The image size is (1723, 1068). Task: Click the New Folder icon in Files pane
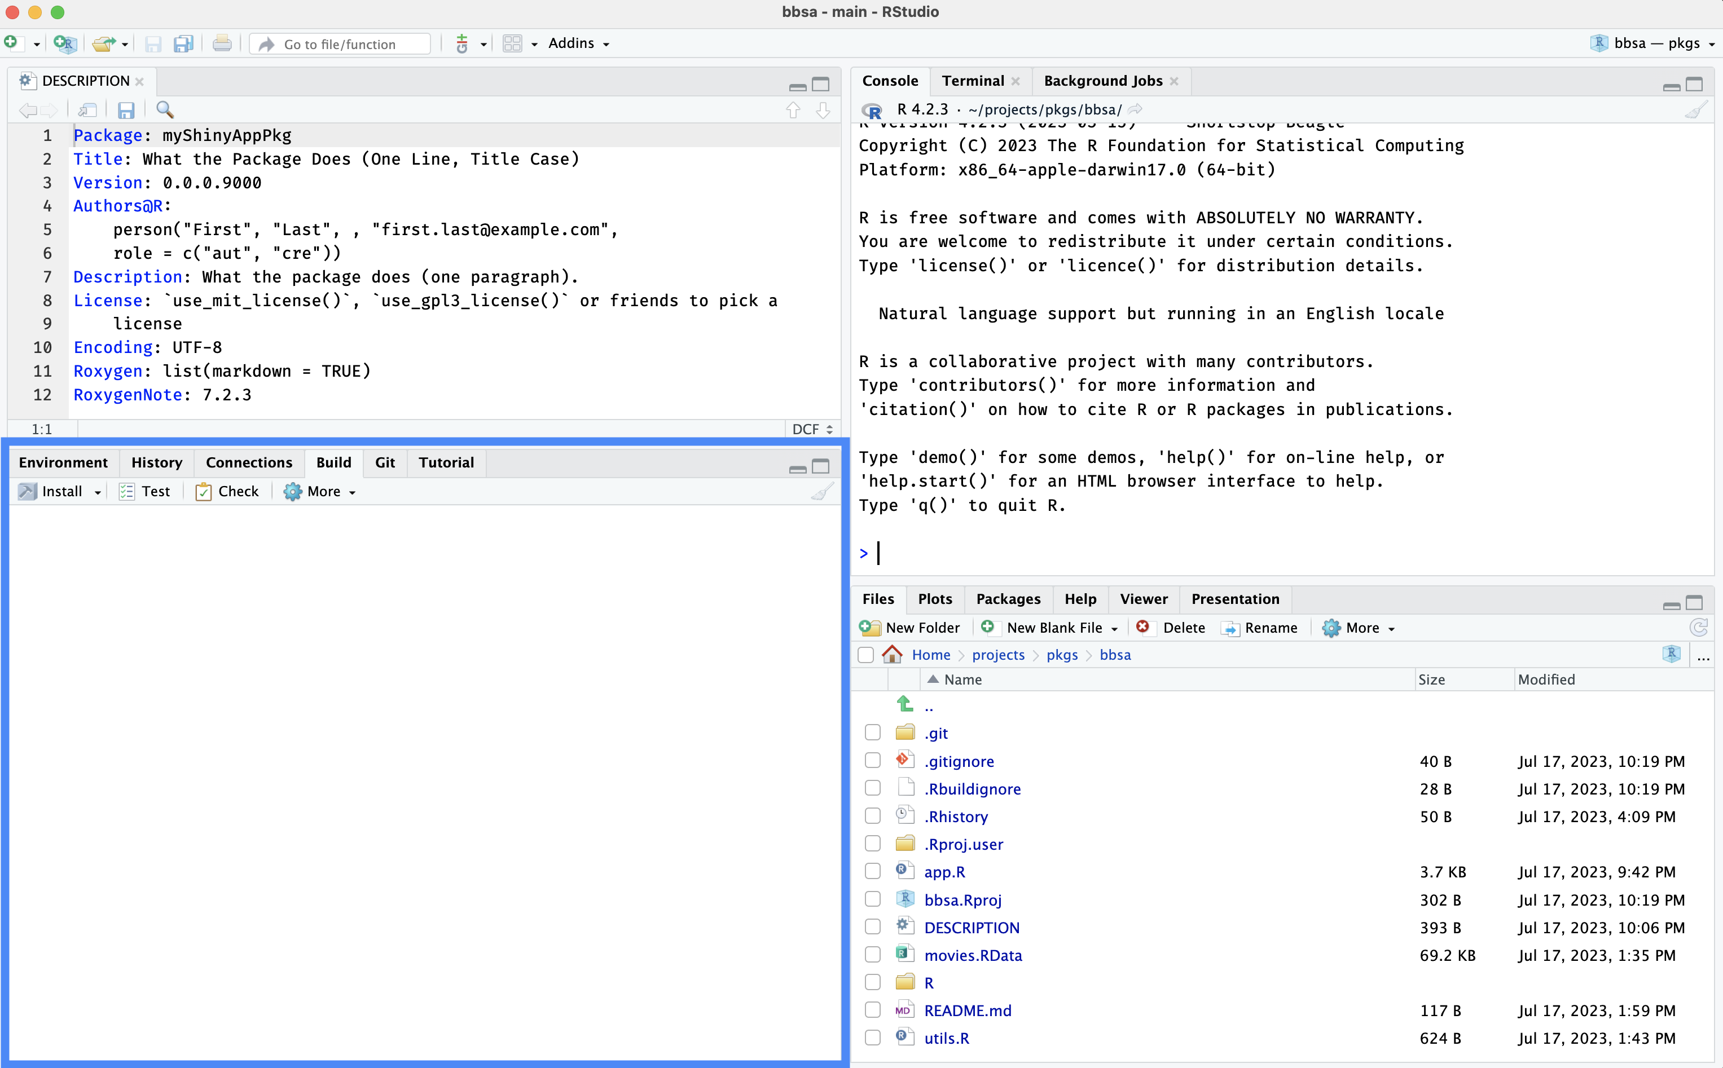point(870,627)
